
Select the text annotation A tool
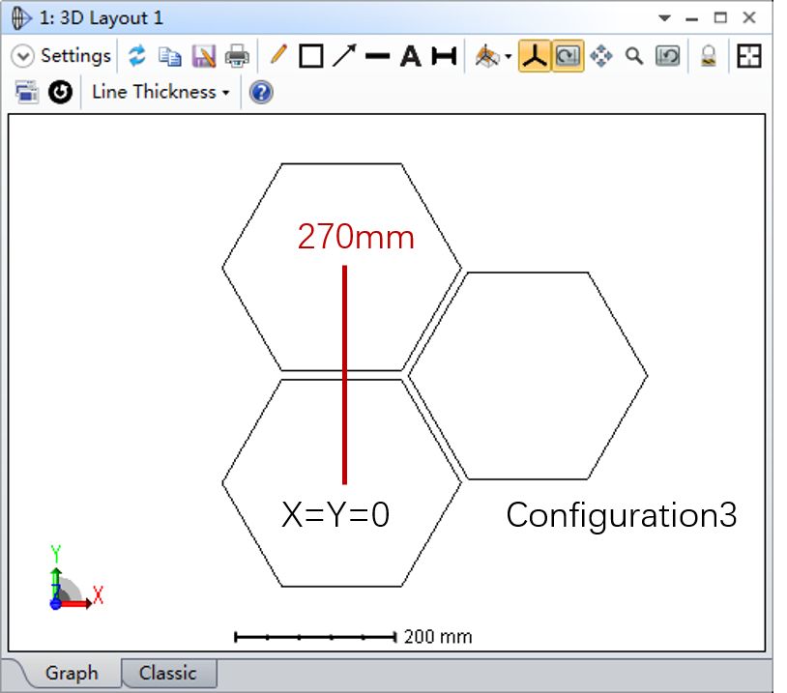[411, 56]
